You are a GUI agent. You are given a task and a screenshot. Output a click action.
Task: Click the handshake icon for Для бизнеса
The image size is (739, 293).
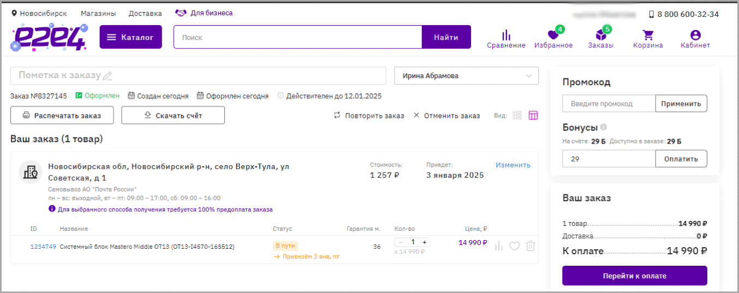coord(181,13)
